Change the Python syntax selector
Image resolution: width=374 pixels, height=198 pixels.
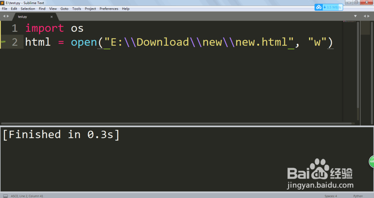pyautogui.click(x=358, y=196)
